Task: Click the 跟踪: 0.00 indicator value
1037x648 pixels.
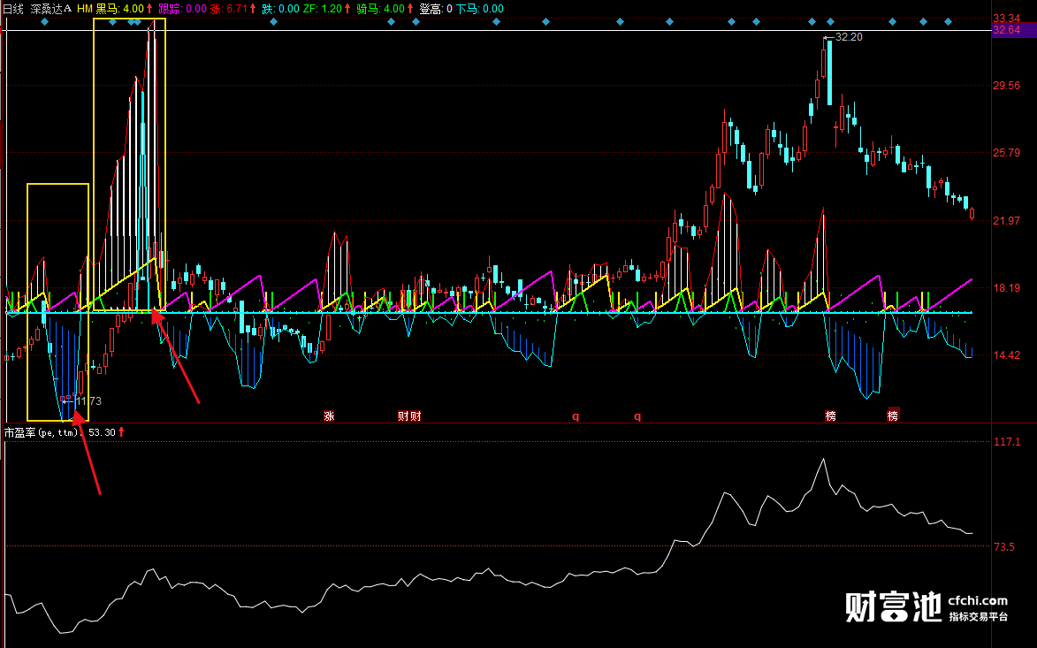Action: (182, 9)
